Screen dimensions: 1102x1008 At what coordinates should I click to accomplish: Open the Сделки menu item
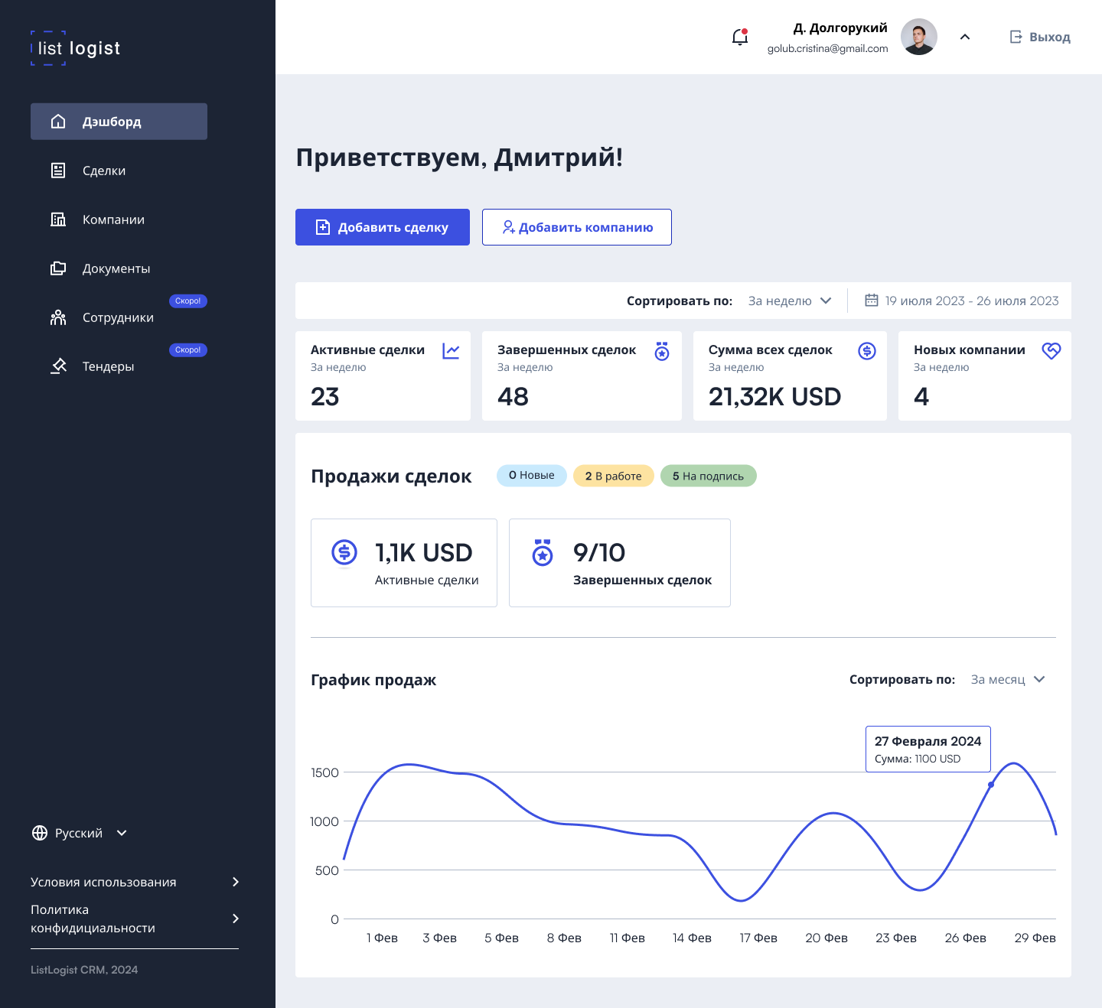[x=103, y=171]
